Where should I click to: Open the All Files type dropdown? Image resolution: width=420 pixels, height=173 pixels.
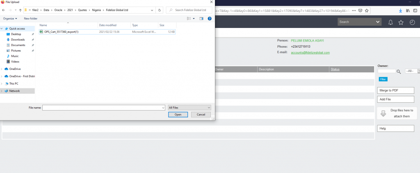(189, 107)
